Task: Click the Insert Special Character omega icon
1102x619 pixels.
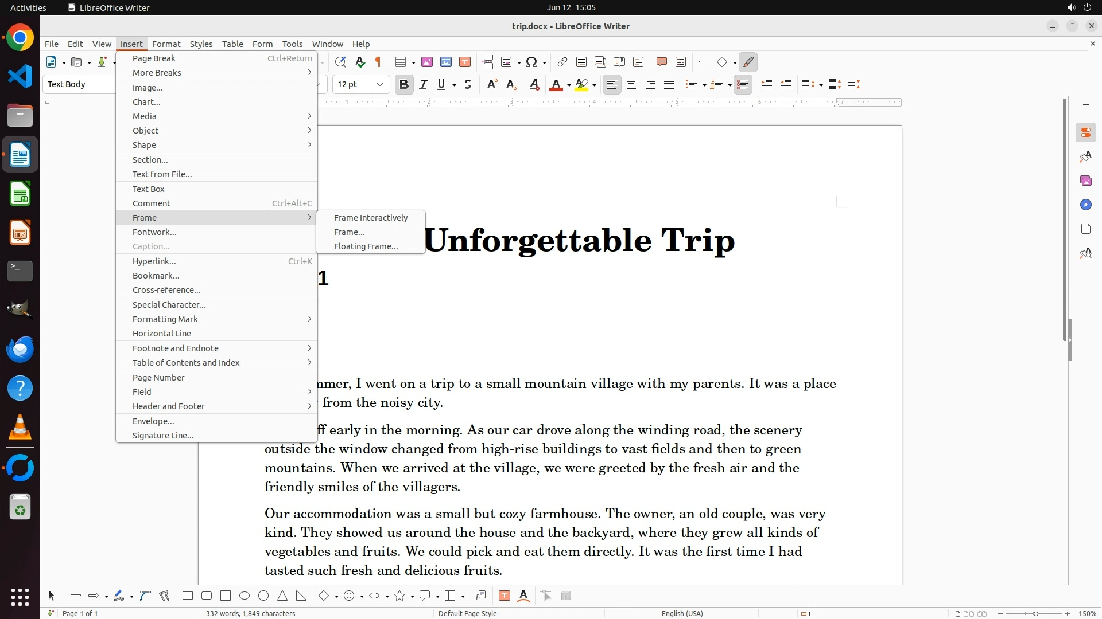Action: [531, 62]
